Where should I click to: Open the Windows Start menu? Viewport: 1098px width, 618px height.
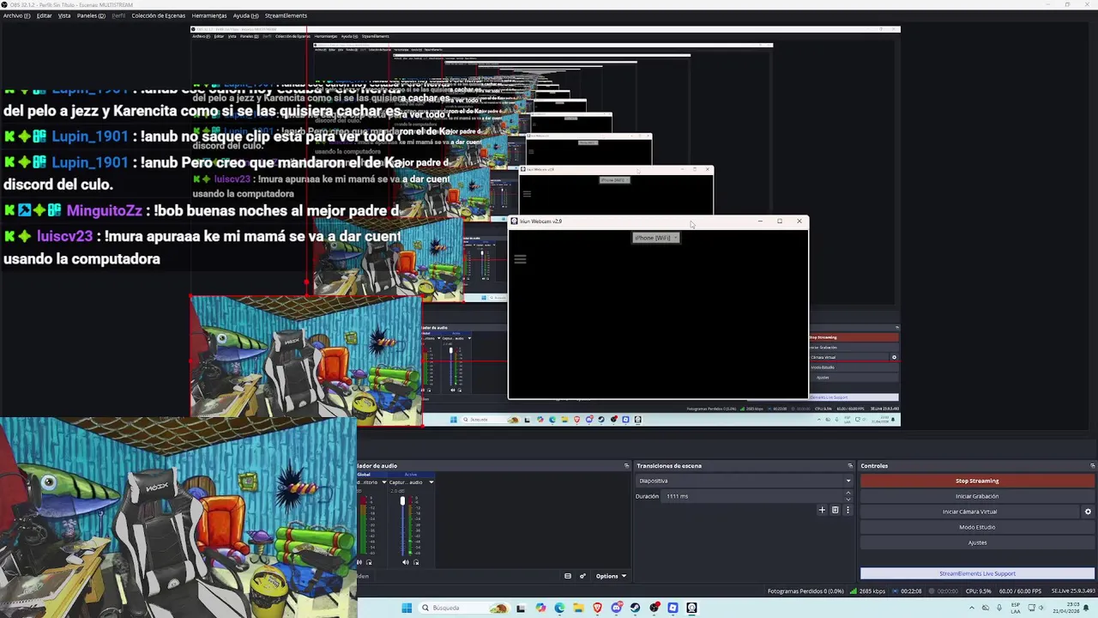click(x=407, y=608)
